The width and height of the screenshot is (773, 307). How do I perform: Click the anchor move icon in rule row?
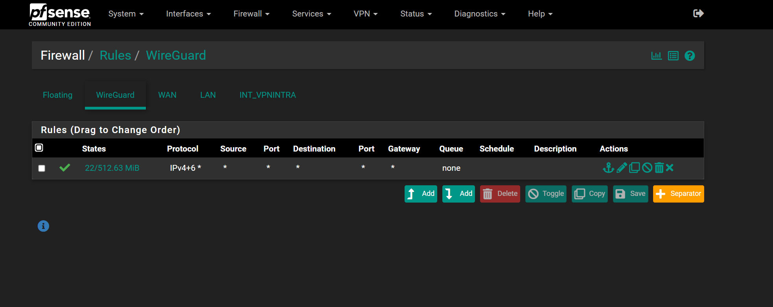(x=608, y=168)
